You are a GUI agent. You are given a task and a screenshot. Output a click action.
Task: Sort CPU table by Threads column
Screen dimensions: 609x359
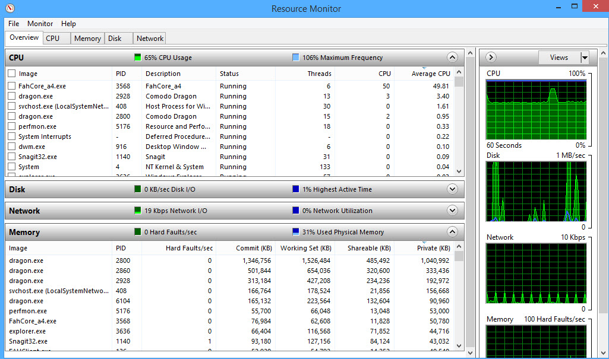304,73
